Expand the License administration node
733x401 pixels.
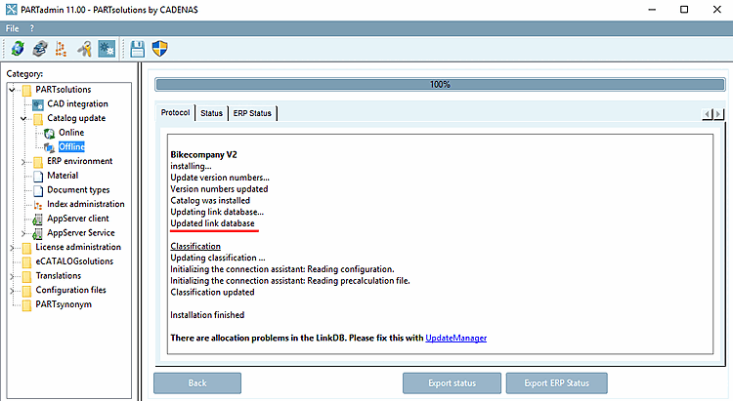[13, 248]
